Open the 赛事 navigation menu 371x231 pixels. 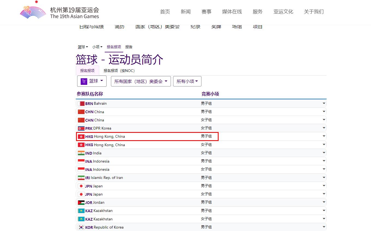[x=206, y=11]
